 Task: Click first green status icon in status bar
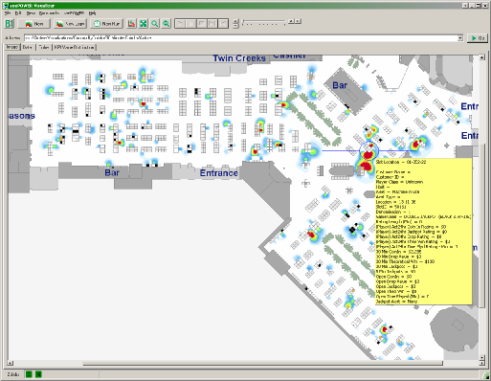click(x=29, y=374)
